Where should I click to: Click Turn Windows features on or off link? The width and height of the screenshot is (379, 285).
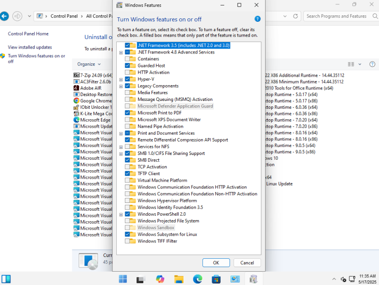36,58
